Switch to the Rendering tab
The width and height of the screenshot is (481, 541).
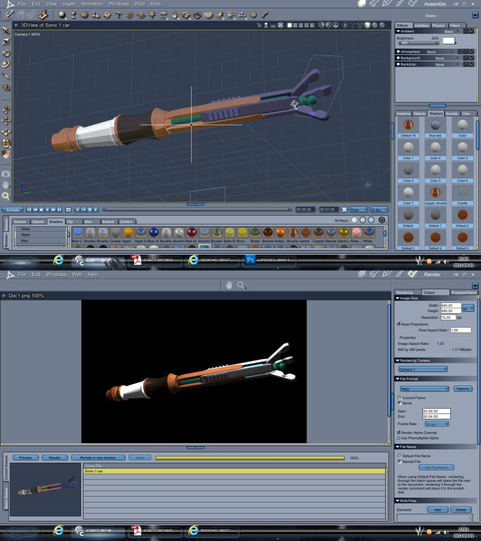click(404, 292)
